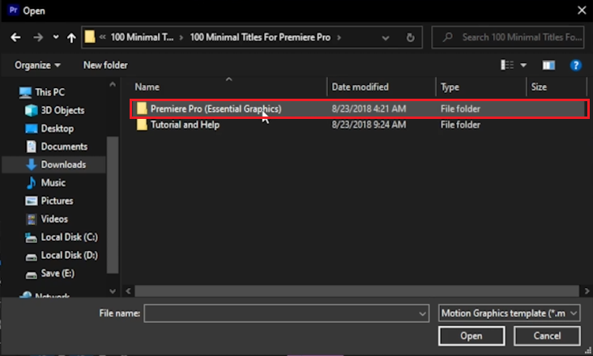
Task: Click the File name input field
Action: (286, 313)
